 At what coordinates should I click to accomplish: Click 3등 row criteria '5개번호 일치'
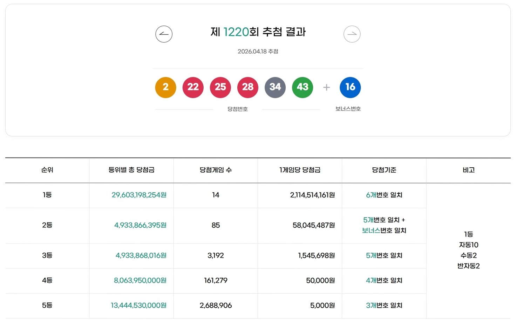[x=384, y=255]
